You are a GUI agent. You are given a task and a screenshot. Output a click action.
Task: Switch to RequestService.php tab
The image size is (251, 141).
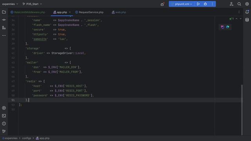tap(89, 12)
